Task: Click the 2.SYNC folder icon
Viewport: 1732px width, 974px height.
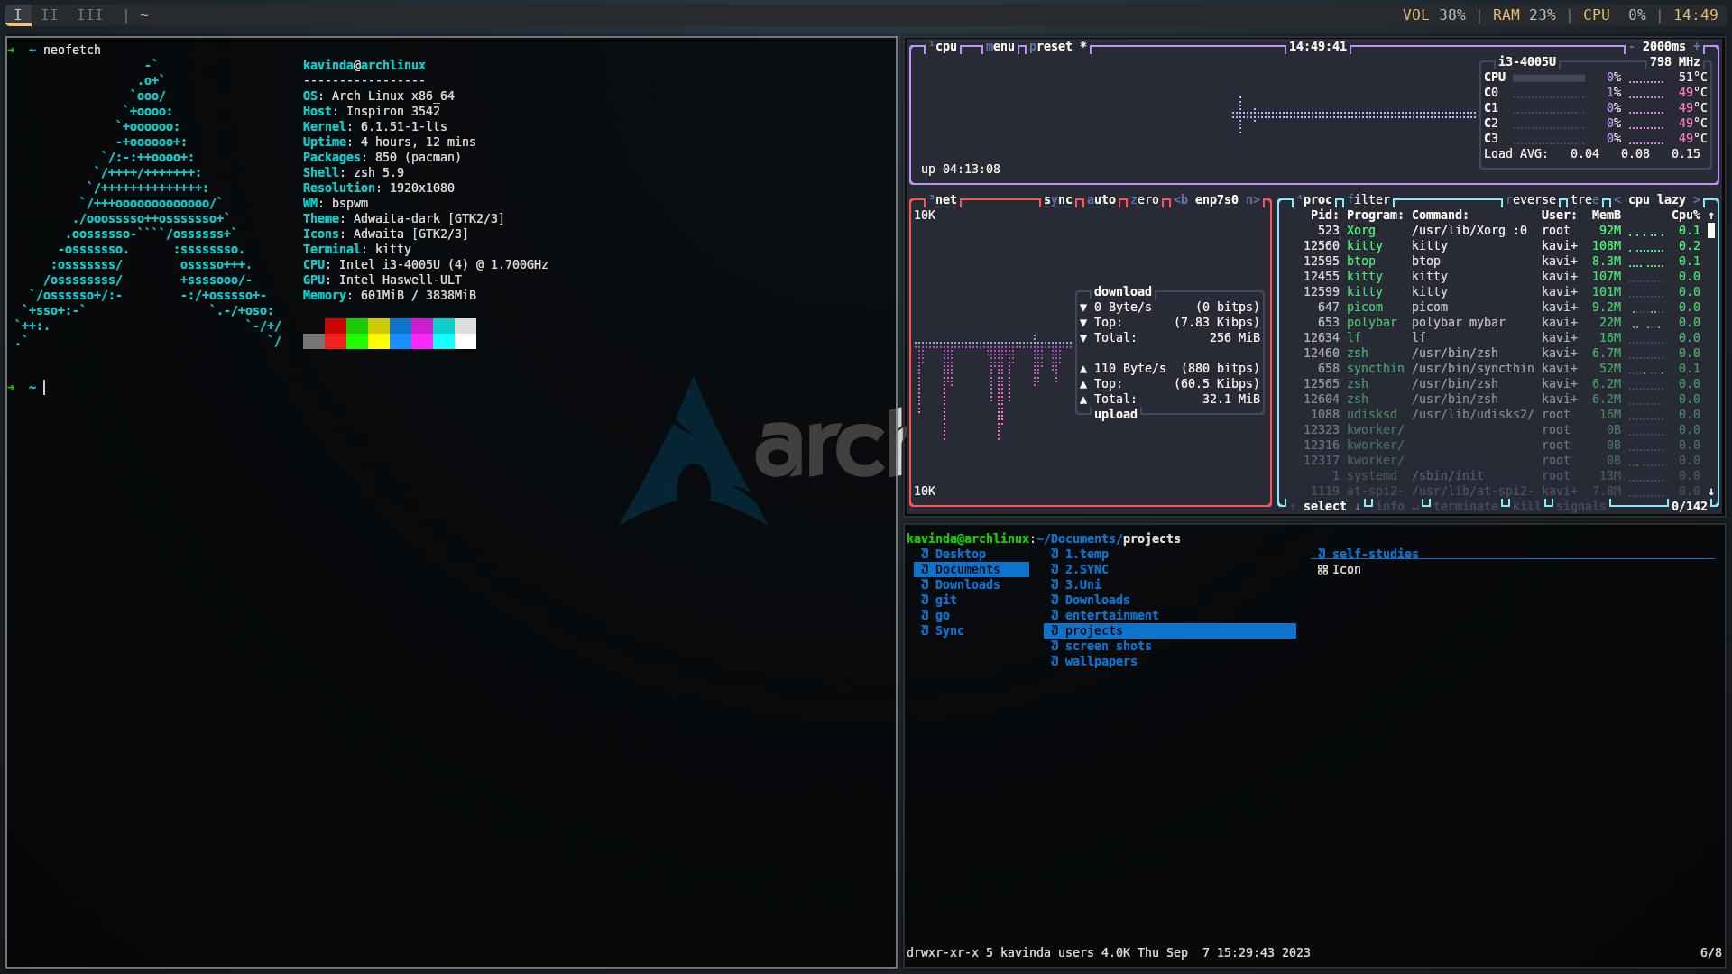Action: (1055, 570)
